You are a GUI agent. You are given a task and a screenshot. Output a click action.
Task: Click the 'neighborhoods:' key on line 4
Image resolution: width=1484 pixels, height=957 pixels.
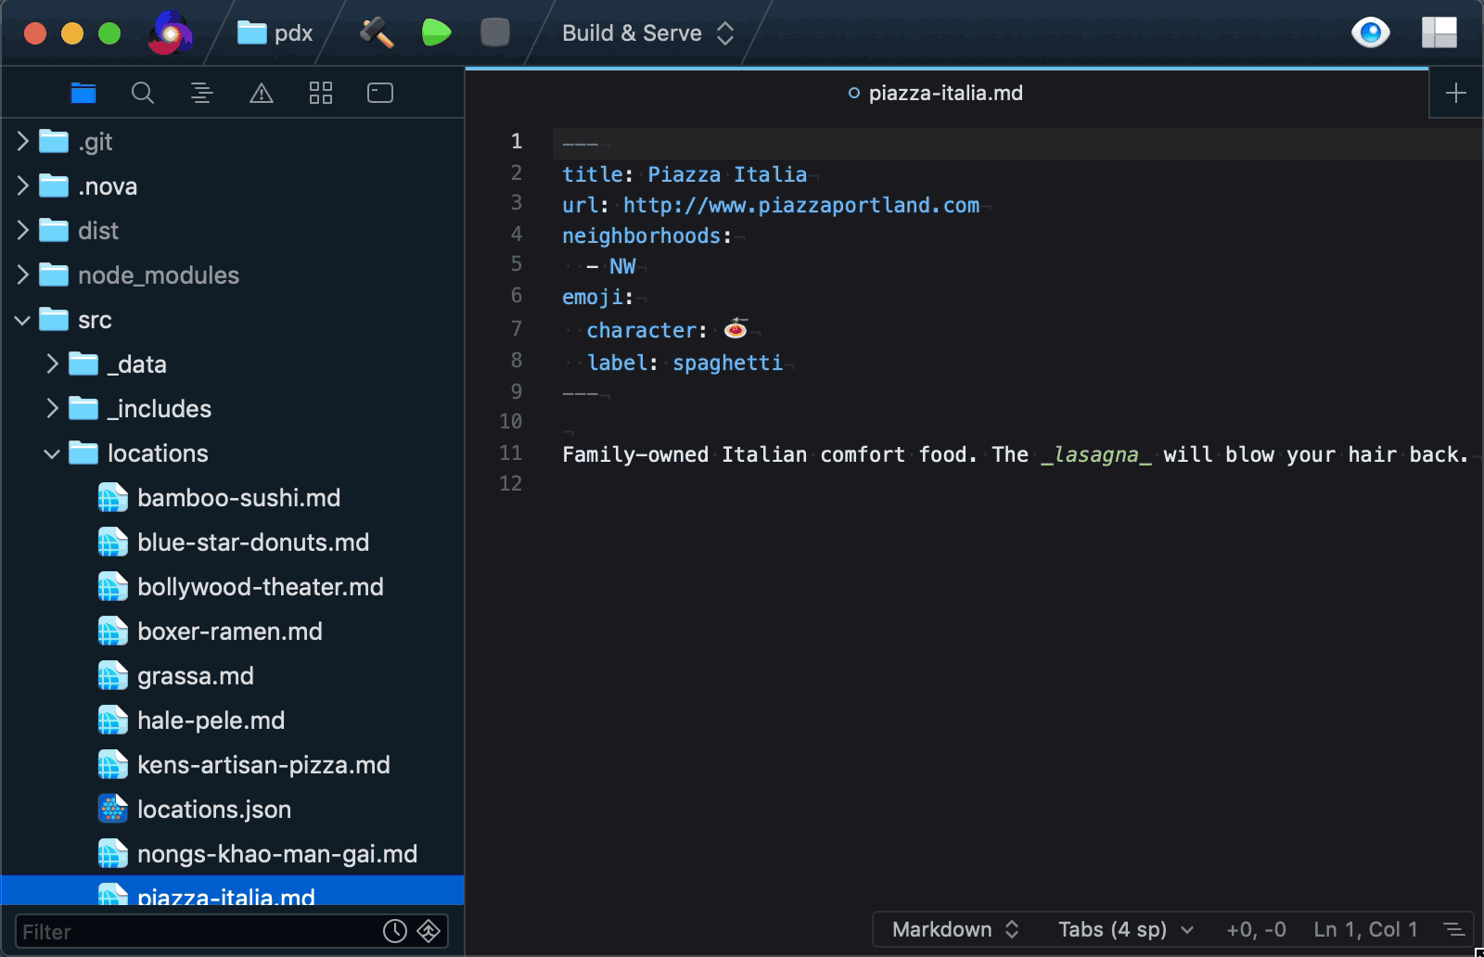pos(646,236)
